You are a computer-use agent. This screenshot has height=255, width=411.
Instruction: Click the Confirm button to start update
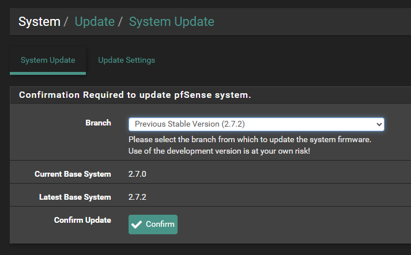click(153, 224)
